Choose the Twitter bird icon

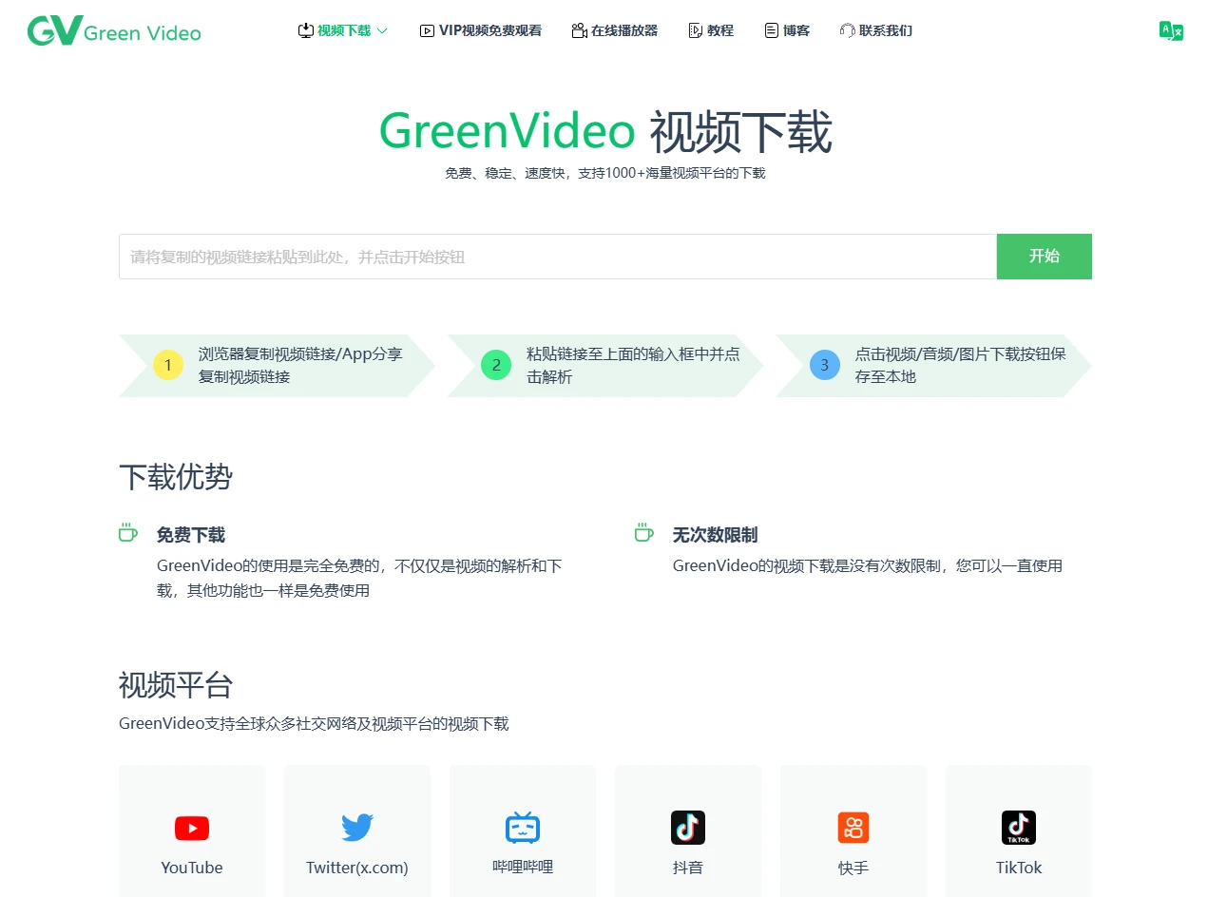pos(357,828)
